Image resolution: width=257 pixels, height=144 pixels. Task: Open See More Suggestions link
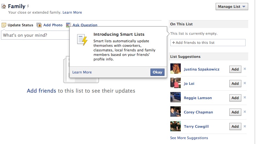pyautogui.click(x=189, y=138)
